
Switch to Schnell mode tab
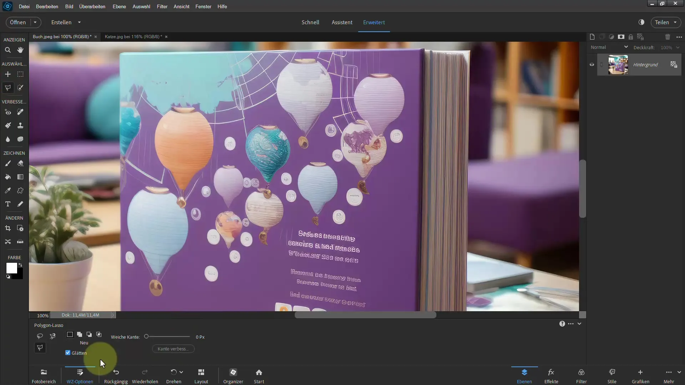310,22
